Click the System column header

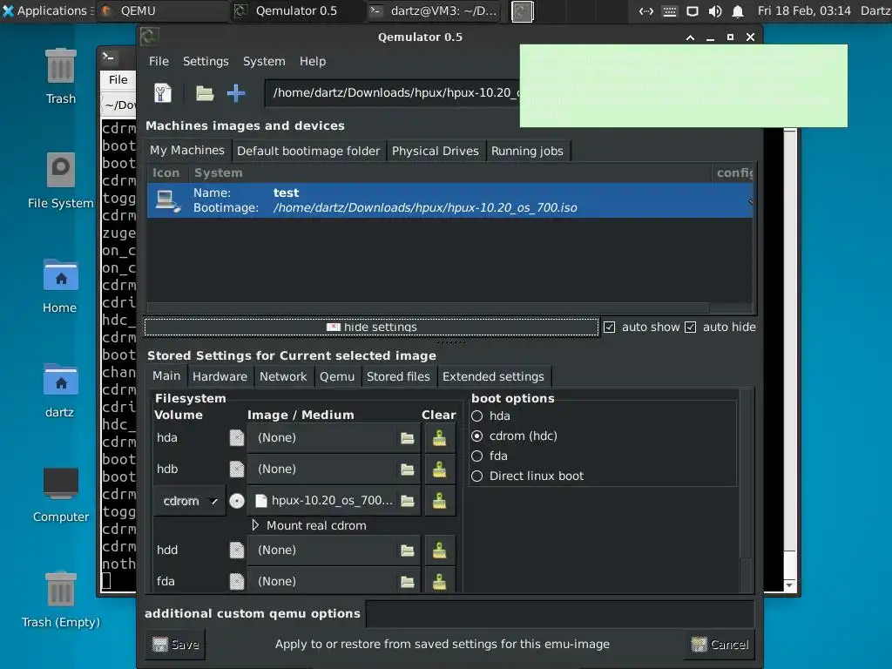[449, 173]
